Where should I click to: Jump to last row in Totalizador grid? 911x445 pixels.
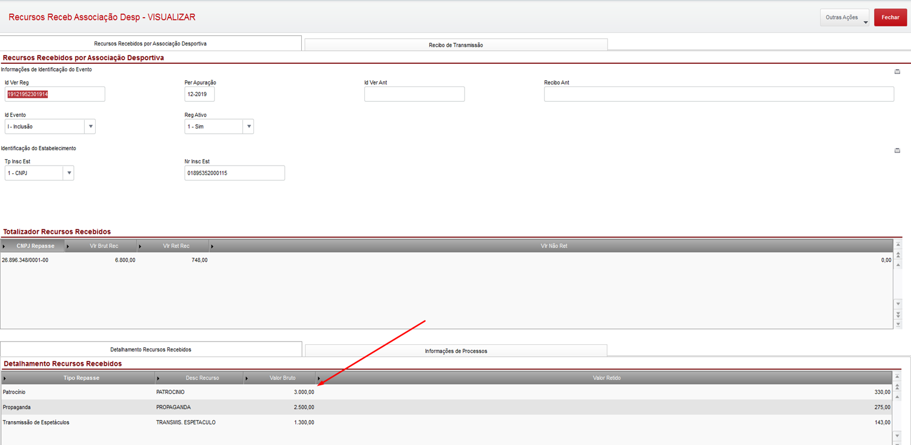click(898, 324)
